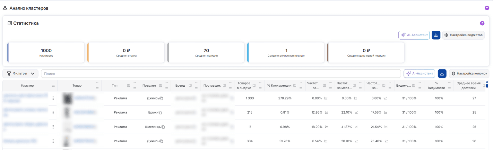Image resolution: width=493 pixels, height=150 pixels.
Task: Open the Тип column help icon
Action: 128,85
